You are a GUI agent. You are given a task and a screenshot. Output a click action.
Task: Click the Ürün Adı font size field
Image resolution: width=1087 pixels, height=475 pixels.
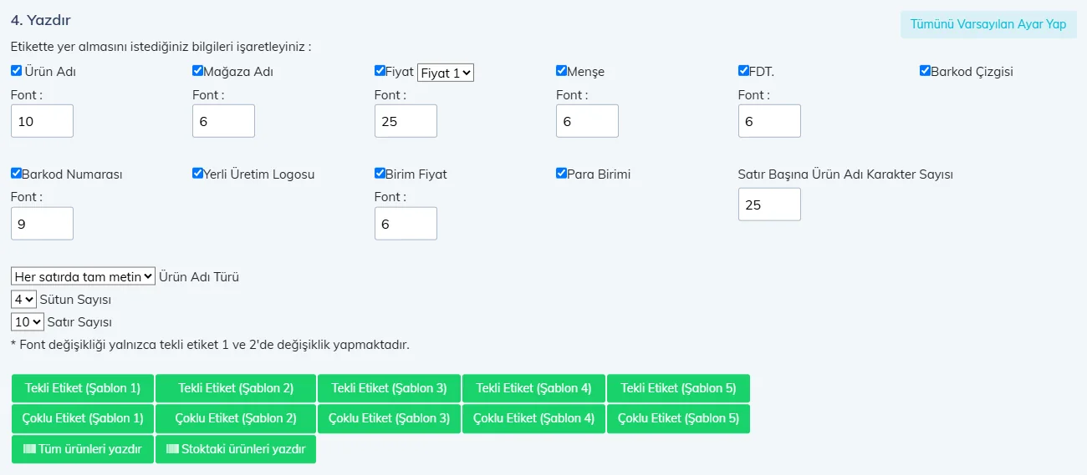click(42, 121)
